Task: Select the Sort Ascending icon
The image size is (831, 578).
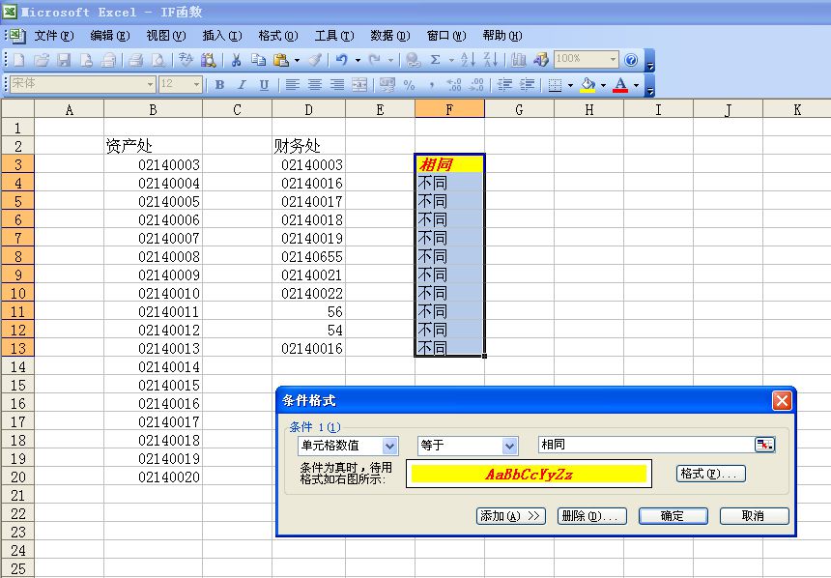Action: pyautogui.click(x=468, y=61)
